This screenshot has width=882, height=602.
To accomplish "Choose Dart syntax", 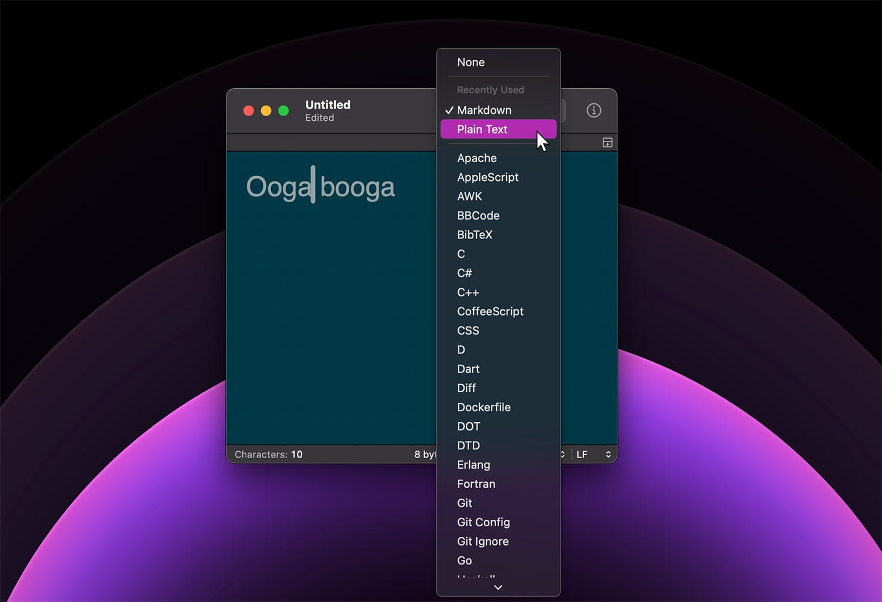I will pos(498,369).
